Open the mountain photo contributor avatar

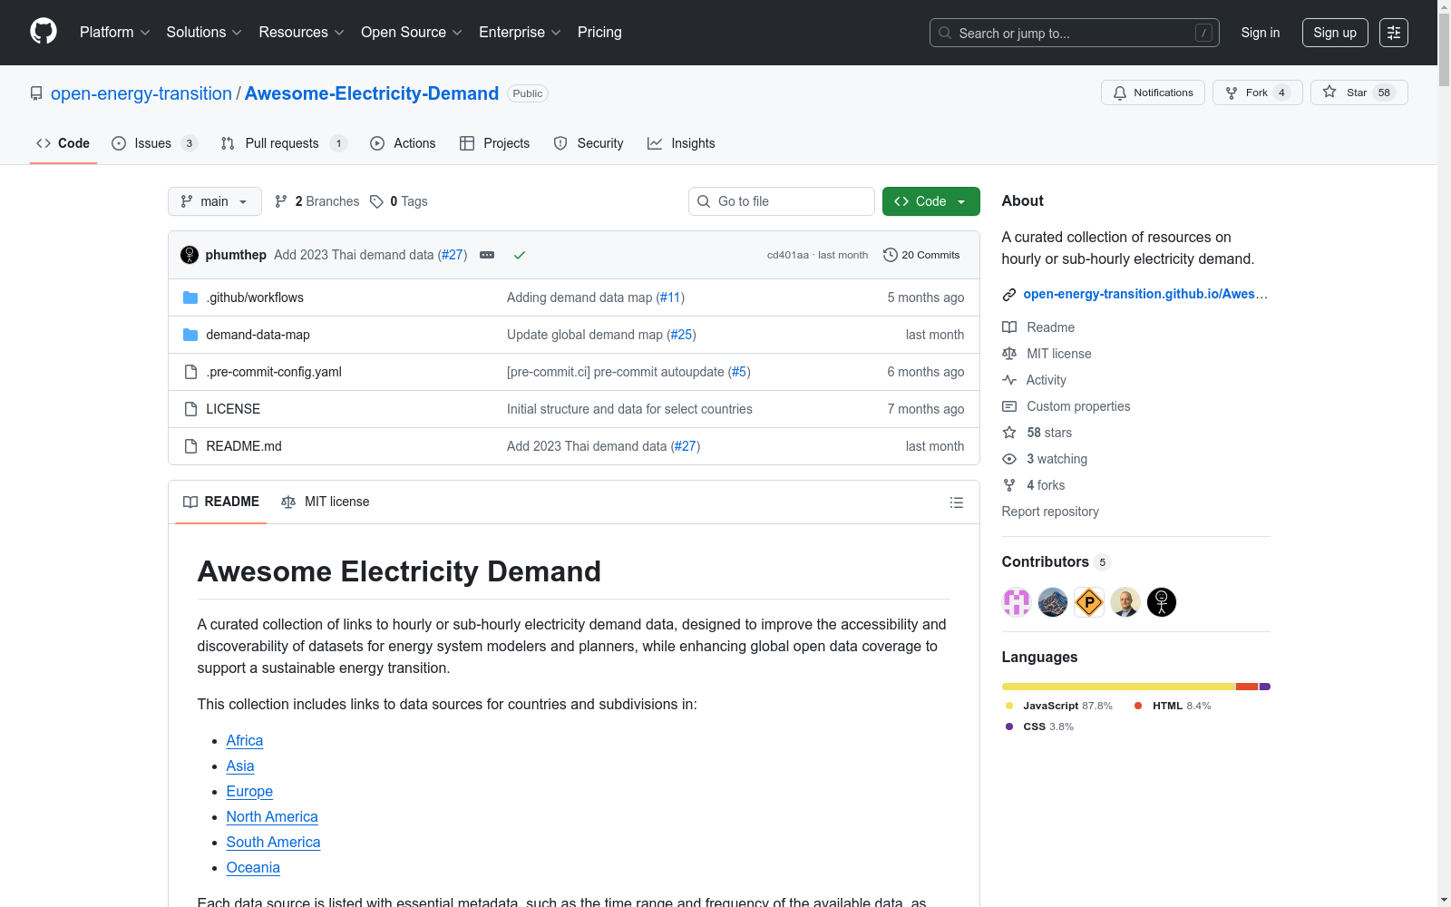click(x=1053, y=602)
